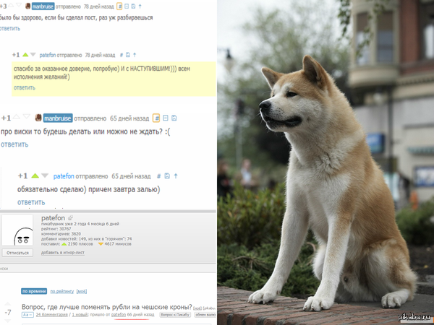434x325 pixels.
Task: Click 'добавить в игнор-лист' link
Action: tap(64, 253)
